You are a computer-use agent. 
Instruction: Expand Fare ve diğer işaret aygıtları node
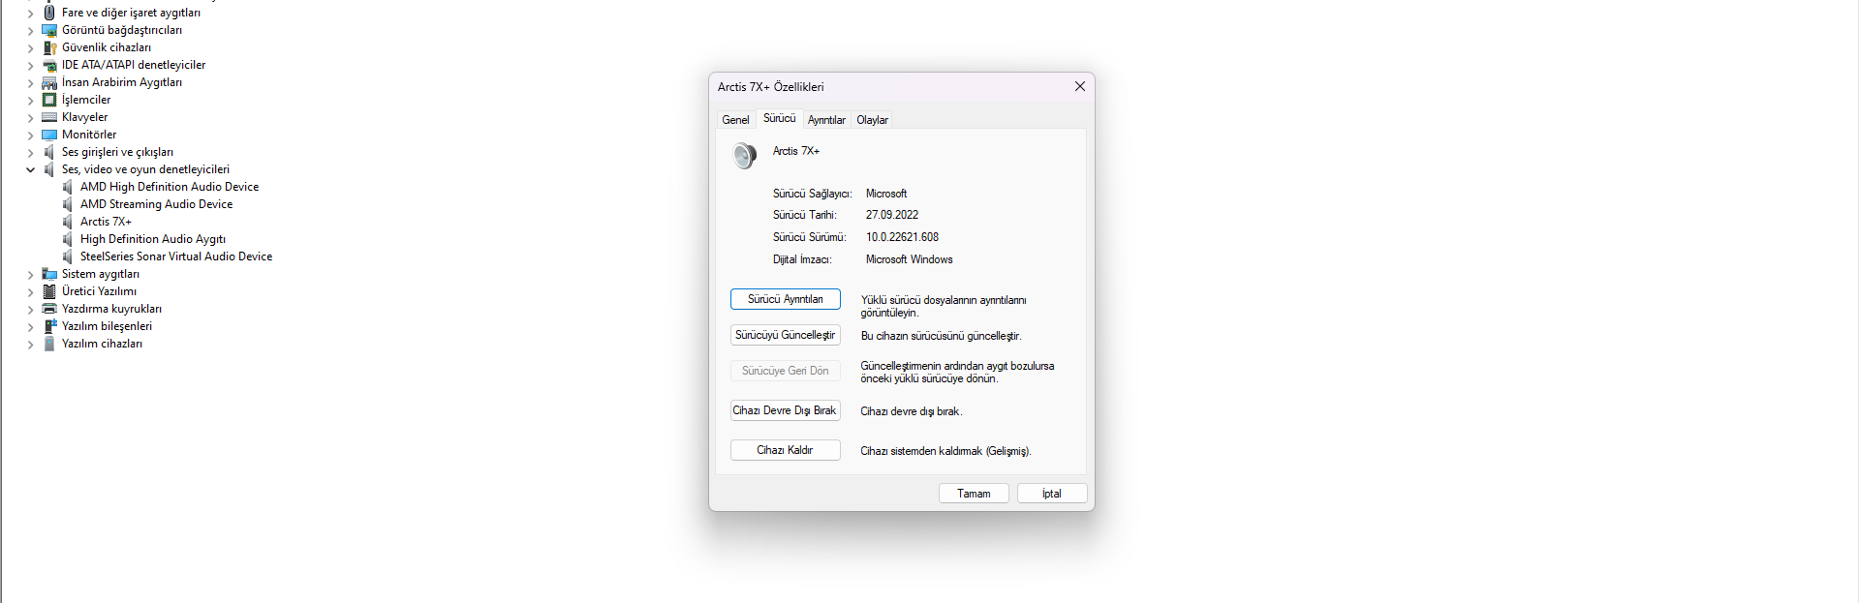tap(30, 14)
